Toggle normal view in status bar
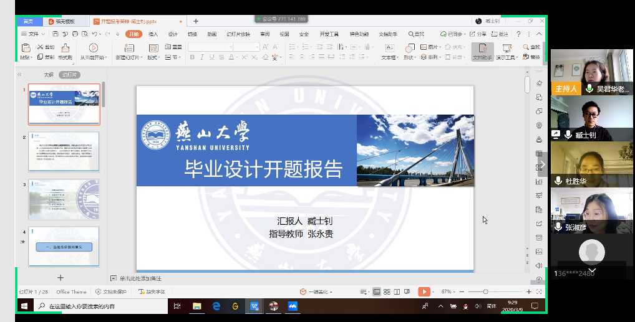 [x=376, y=291]
